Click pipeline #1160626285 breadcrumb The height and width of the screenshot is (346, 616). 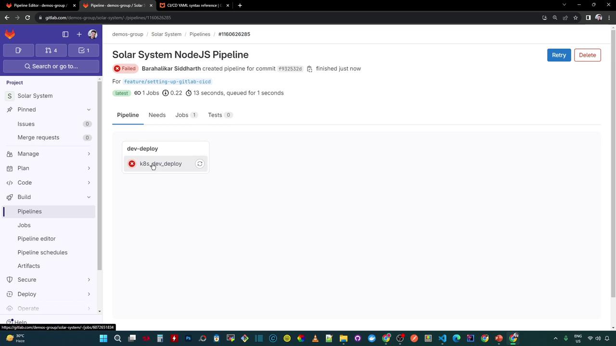point(234,34)
